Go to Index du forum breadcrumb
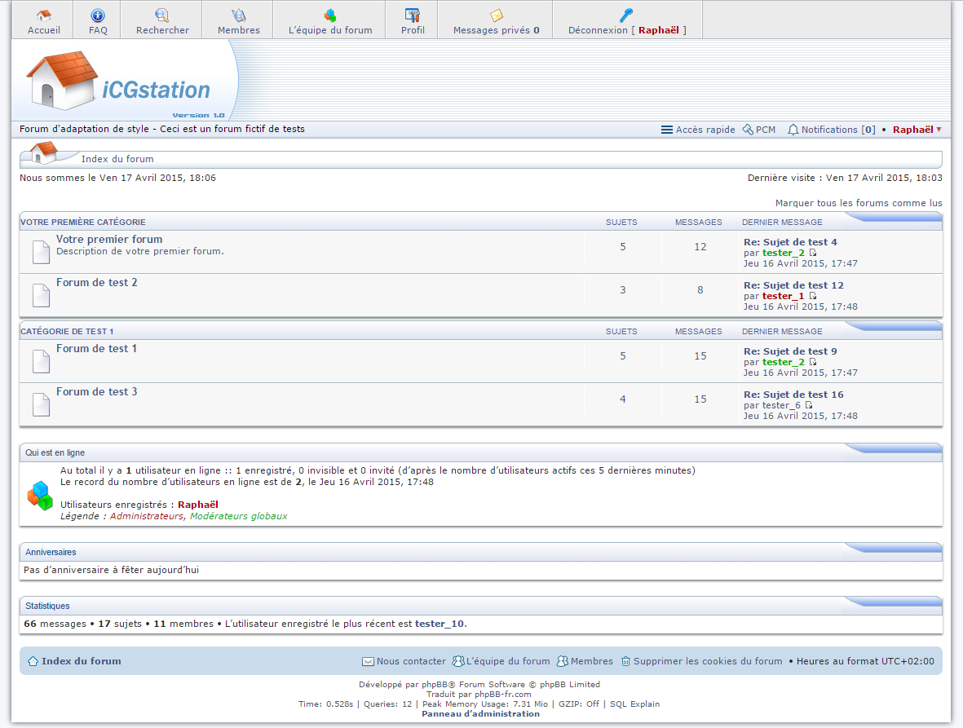Viewport: 963px width, 728px height. 117,159
